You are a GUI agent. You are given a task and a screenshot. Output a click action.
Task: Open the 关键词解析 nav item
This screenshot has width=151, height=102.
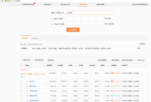(47, 4)
